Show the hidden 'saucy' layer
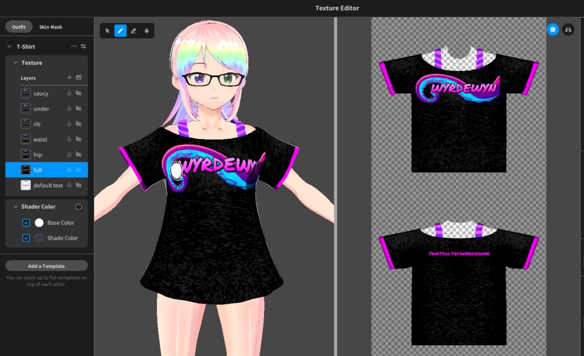The height and width of the screenshot is (356, 584). 78,93
